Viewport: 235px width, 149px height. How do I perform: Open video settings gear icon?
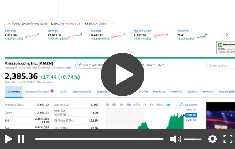point(212,139)
